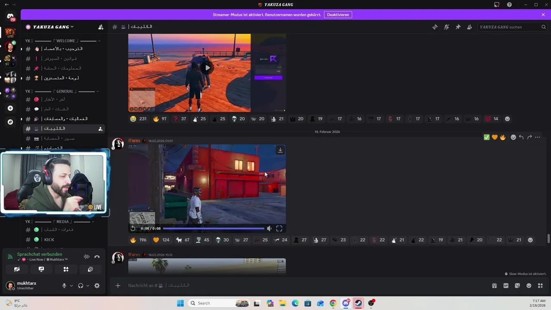Collapse the GENERAL category
The image size is (551, 310).
(x=62, y=91)
